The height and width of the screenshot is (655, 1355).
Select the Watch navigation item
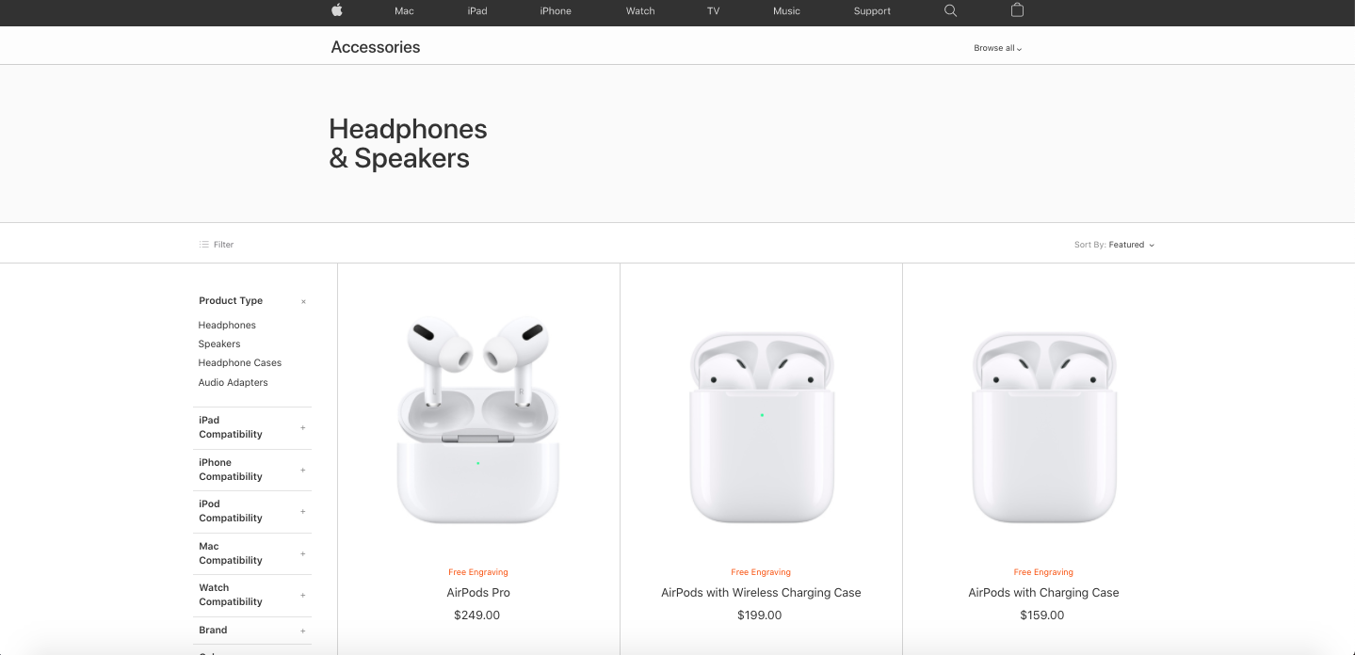tap(640, 11)
